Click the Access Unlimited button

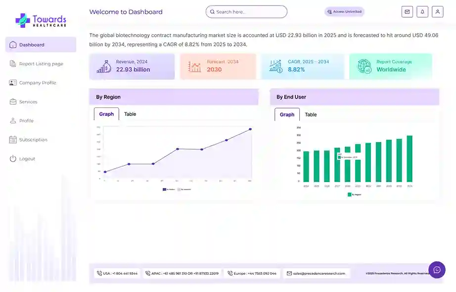344,12
